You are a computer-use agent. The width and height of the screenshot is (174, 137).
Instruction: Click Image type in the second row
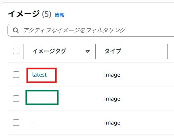[x=112, y=99]
